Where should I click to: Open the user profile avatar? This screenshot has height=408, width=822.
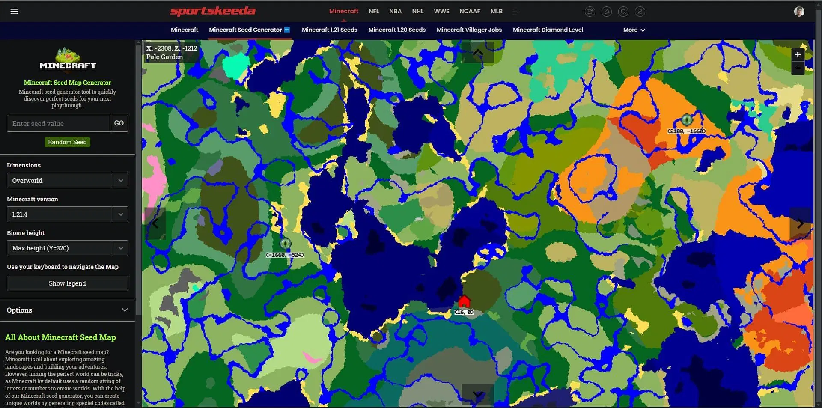pyautogui.click(x=799, y=12)
